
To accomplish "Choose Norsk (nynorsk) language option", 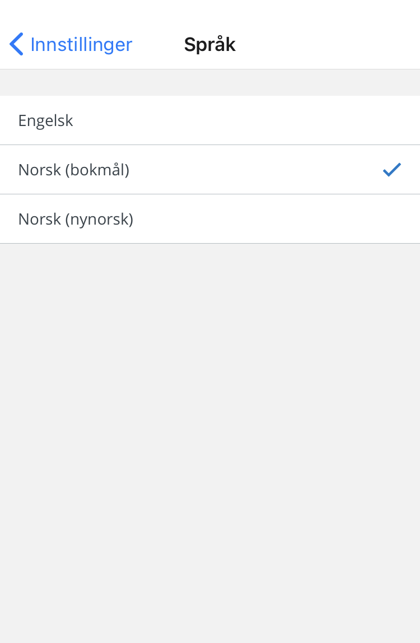I will 210,218.
